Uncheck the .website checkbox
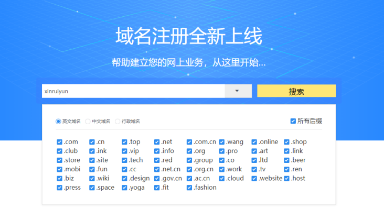384x208 pixels. point(254,178)
